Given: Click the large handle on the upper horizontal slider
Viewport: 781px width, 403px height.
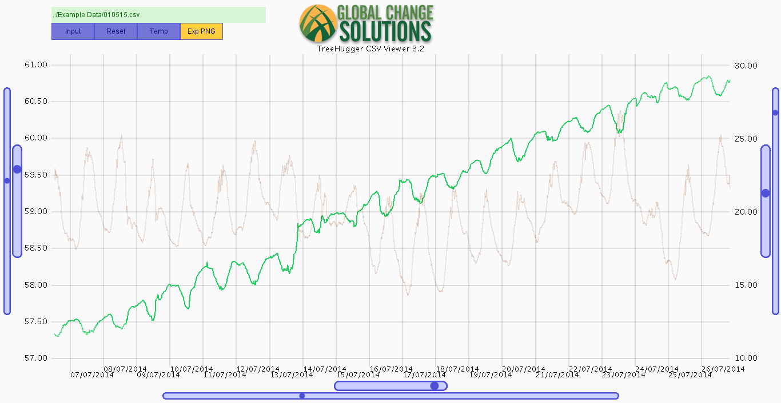Looking at the screenshot, I should coord(435,386).
